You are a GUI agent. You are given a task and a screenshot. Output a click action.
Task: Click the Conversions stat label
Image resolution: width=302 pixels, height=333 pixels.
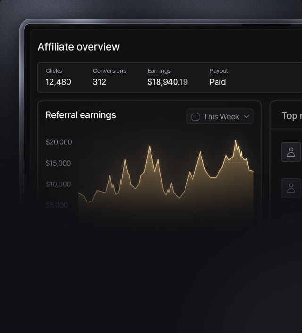click(x=109, y=70)
